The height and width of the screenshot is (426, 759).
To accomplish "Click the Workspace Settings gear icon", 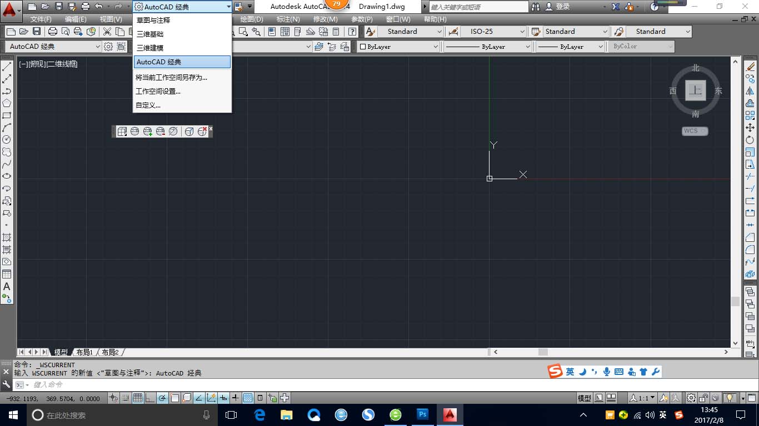I will tap(108, 47).
